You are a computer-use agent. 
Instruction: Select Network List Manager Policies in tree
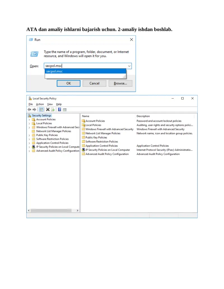pos(53,131)
